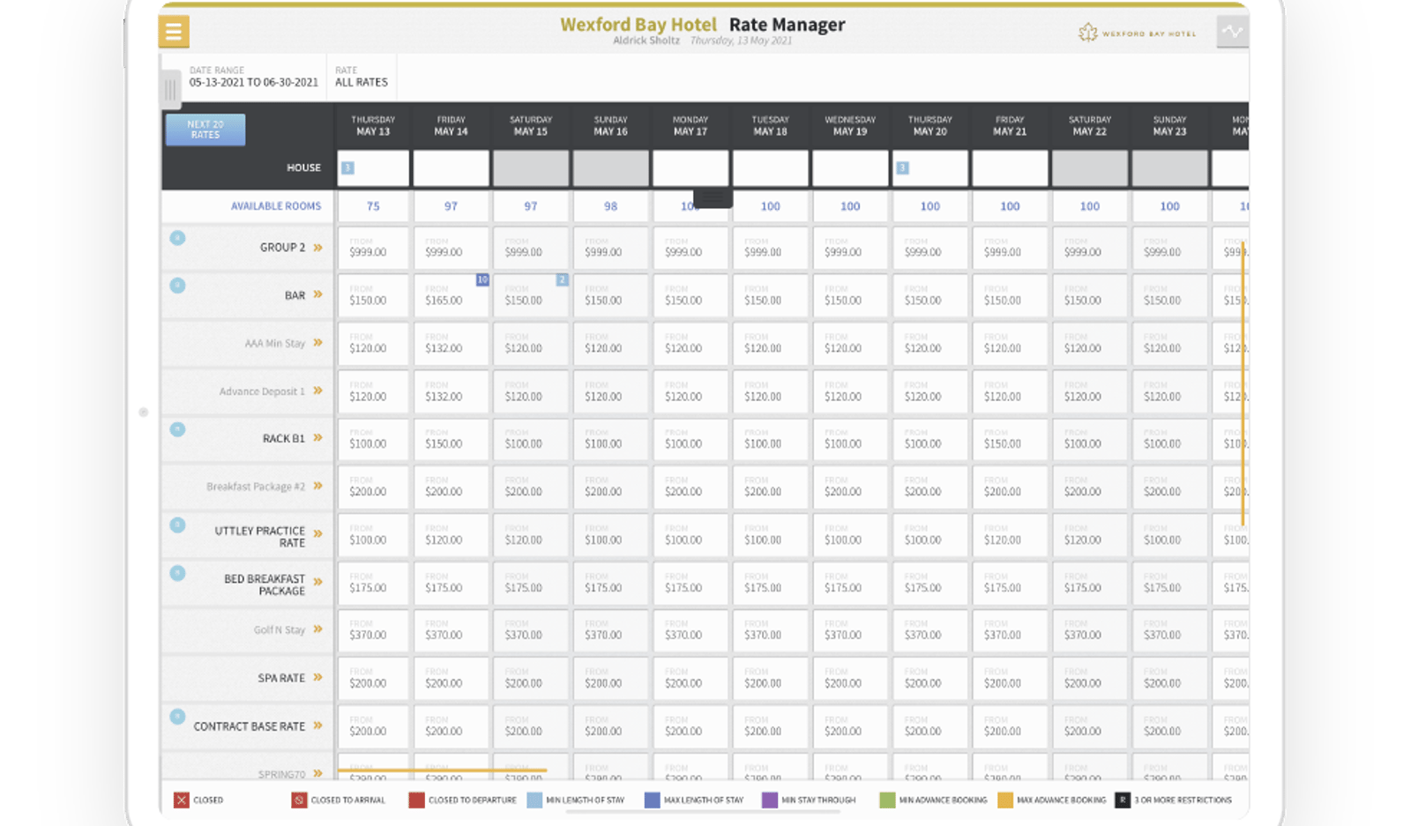This screenshot has width=1411, height=826.
Task: Open Rack B1 $150.00 rate on May 21
Action: click(1010, 439)
